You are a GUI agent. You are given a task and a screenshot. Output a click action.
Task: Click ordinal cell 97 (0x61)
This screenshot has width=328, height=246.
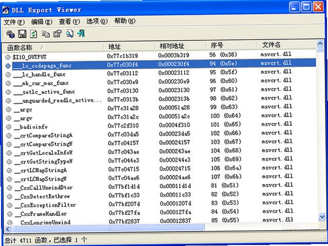point(224,90)
